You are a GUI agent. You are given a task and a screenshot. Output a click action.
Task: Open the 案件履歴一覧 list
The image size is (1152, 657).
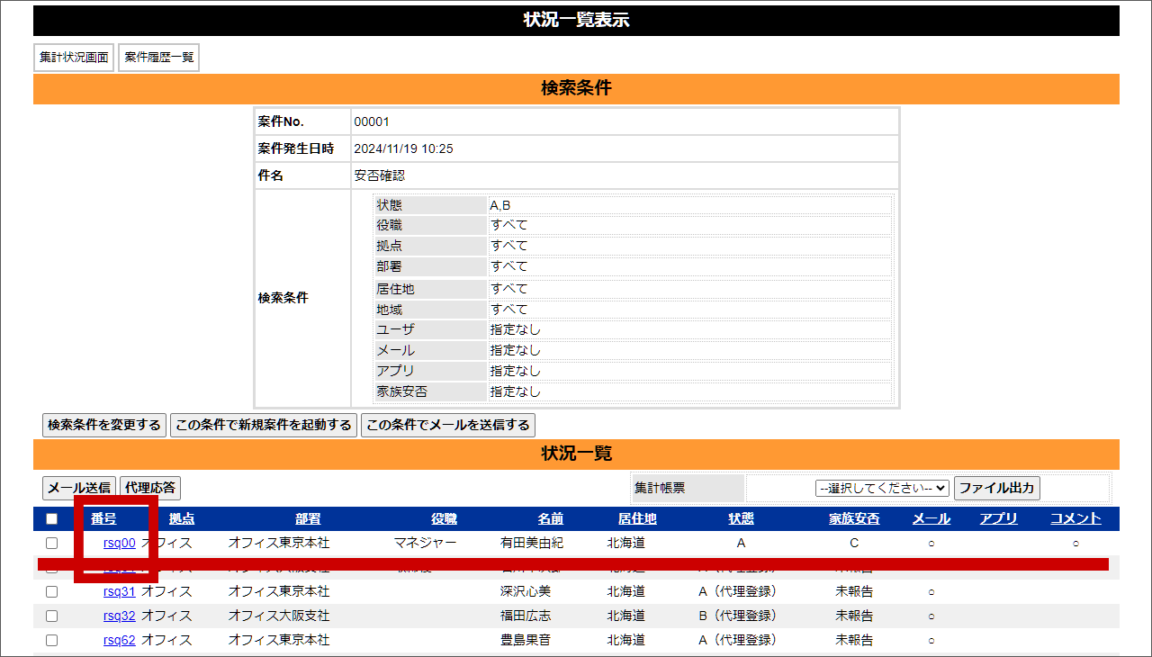(158, 57)
